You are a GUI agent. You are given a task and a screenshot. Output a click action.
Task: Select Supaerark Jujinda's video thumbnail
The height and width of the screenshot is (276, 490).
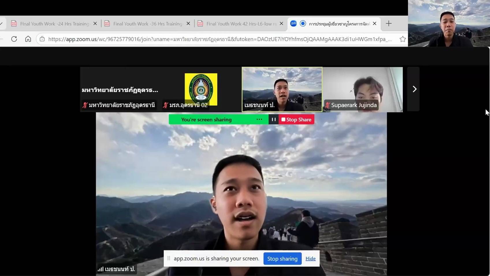[x=363, y=89]
